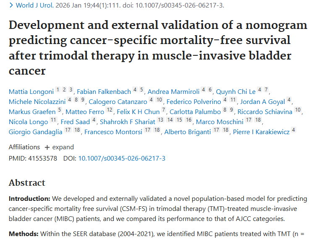Expand the Affiliations section

click(x=59, y=147)
